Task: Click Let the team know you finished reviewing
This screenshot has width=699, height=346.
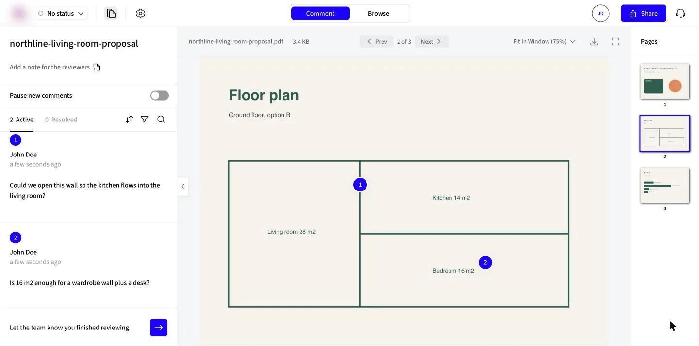Action: [69, 328]
